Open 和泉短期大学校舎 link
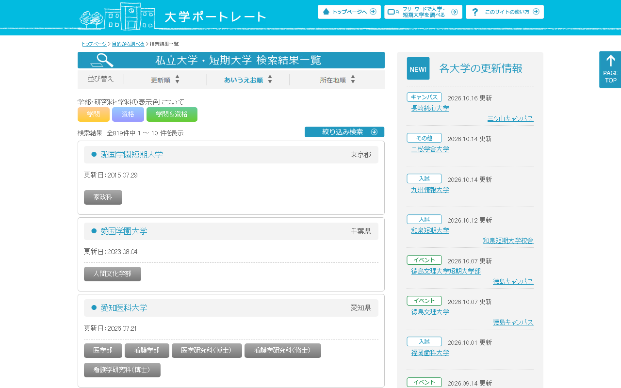Viewport: 621px width, 388px height. click(x=508, y=241)
